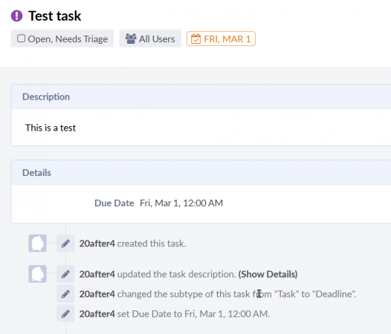Click the purple exclamation priority icon
The width and height of the screenshot is (391, 334).
16,16
